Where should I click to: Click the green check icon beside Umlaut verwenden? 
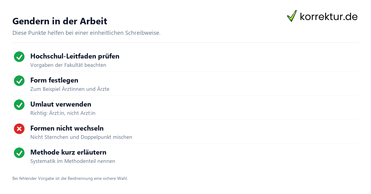[19, 105]
